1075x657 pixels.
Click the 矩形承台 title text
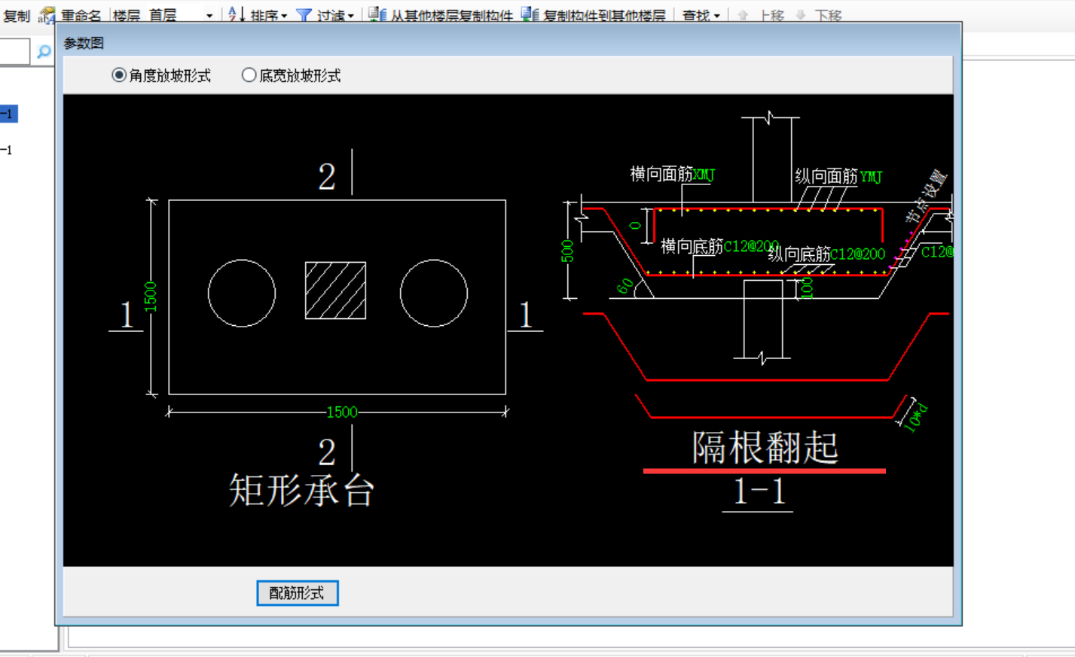(x=301, y=490)
